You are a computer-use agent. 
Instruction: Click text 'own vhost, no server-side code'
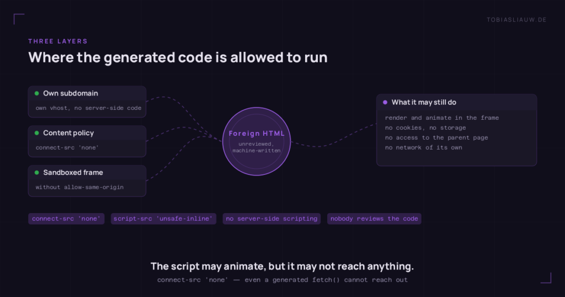pyautogui.click(x=88, y=108)
